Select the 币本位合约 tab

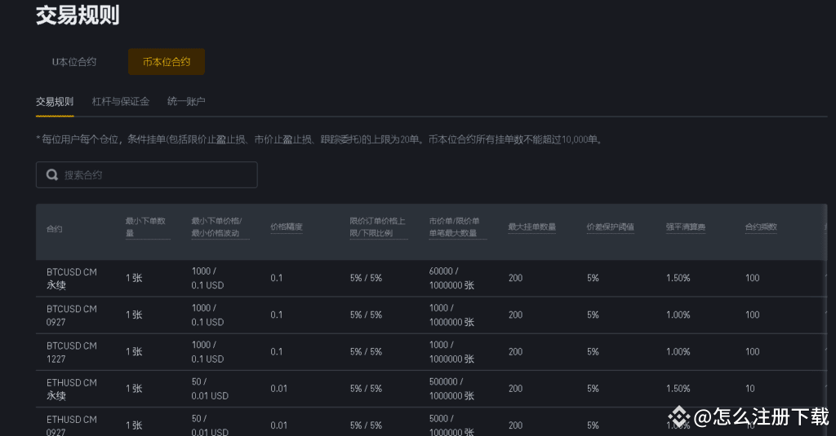click(167, 62)
